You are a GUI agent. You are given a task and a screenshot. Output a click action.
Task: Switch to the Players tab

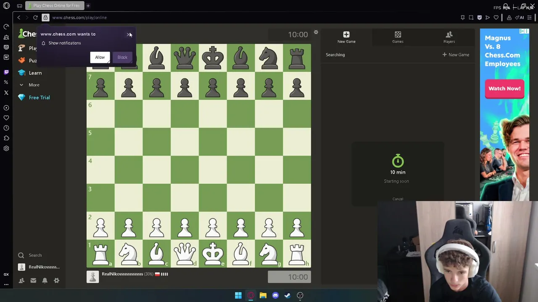pos(449,37)
